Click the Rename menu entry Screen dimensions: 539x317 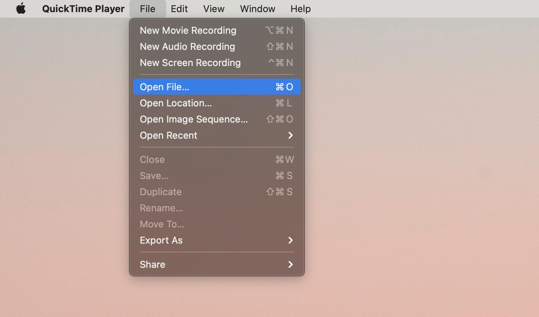pos(161,208)
